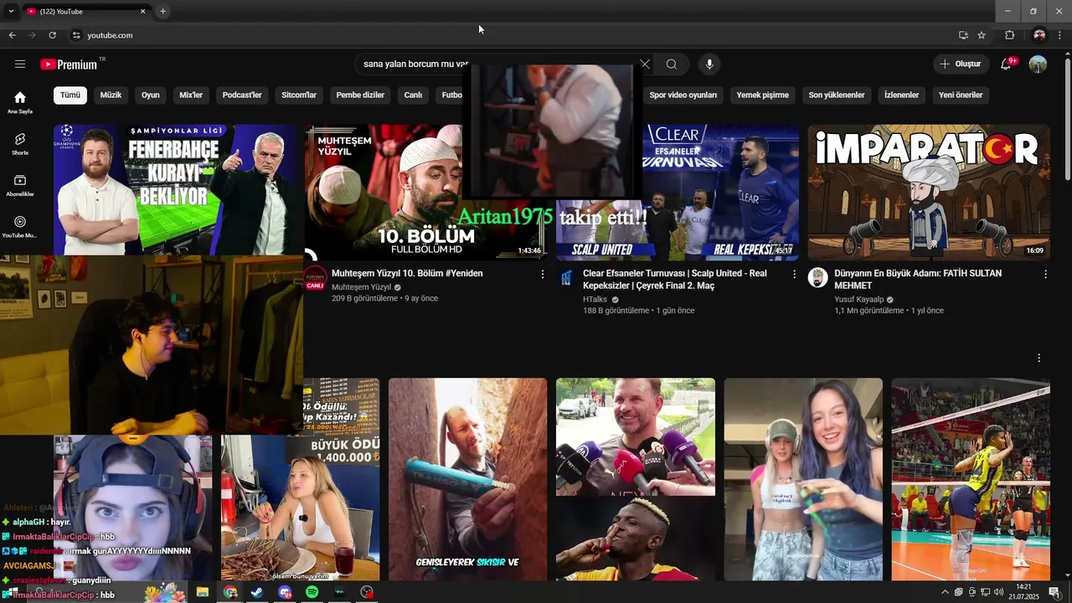Open options menu for Clear Efsaneler Turnuvası
1072x603 pixels.
click(x=794, y=274)
